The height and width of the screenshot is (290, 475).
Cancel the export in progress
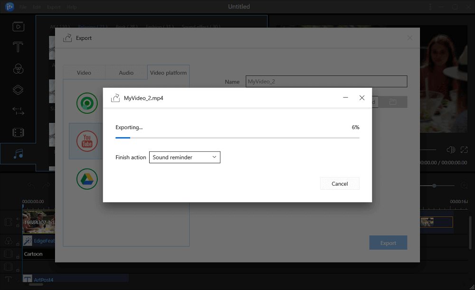click(x=340, y=184)
